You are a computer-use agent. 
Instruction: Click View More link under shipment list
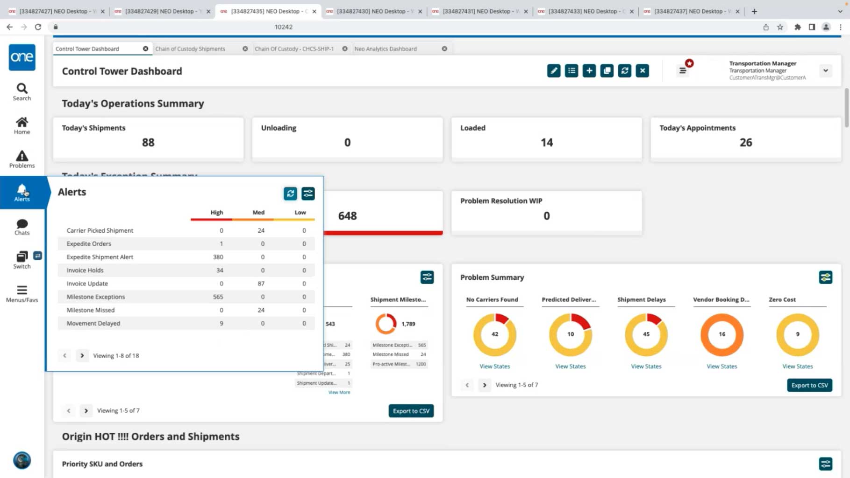339,393
